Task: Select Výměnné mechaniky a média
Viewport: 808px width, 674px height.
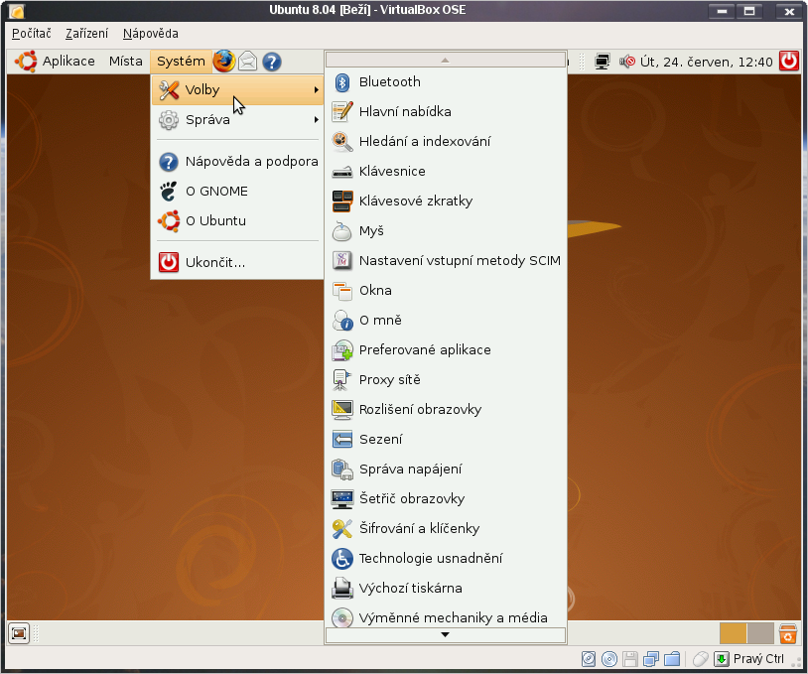Action: click(x=446, y=617)
